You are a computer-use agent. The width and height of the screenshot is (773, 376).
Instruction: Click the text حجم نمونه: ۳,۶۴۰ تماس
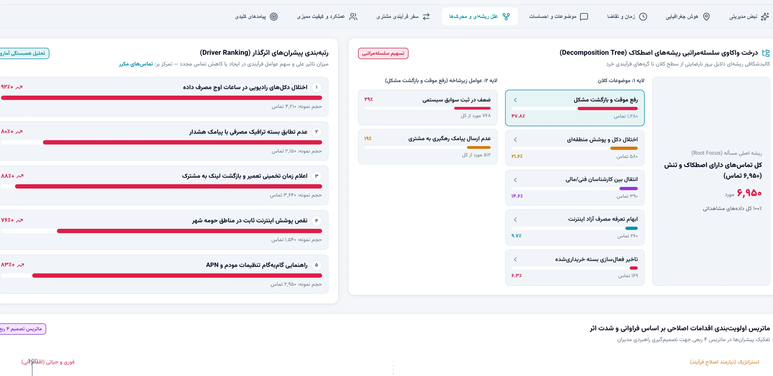click(x=296, y=195)
